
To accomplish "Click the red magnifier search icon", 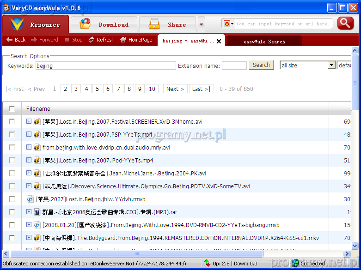I will (345, 24).
